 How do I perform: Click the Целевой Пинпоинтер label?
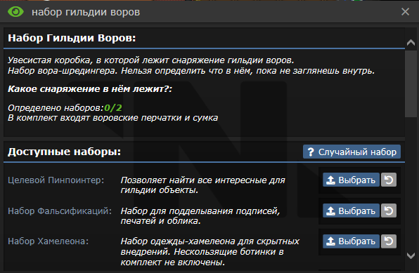point(56,180)
